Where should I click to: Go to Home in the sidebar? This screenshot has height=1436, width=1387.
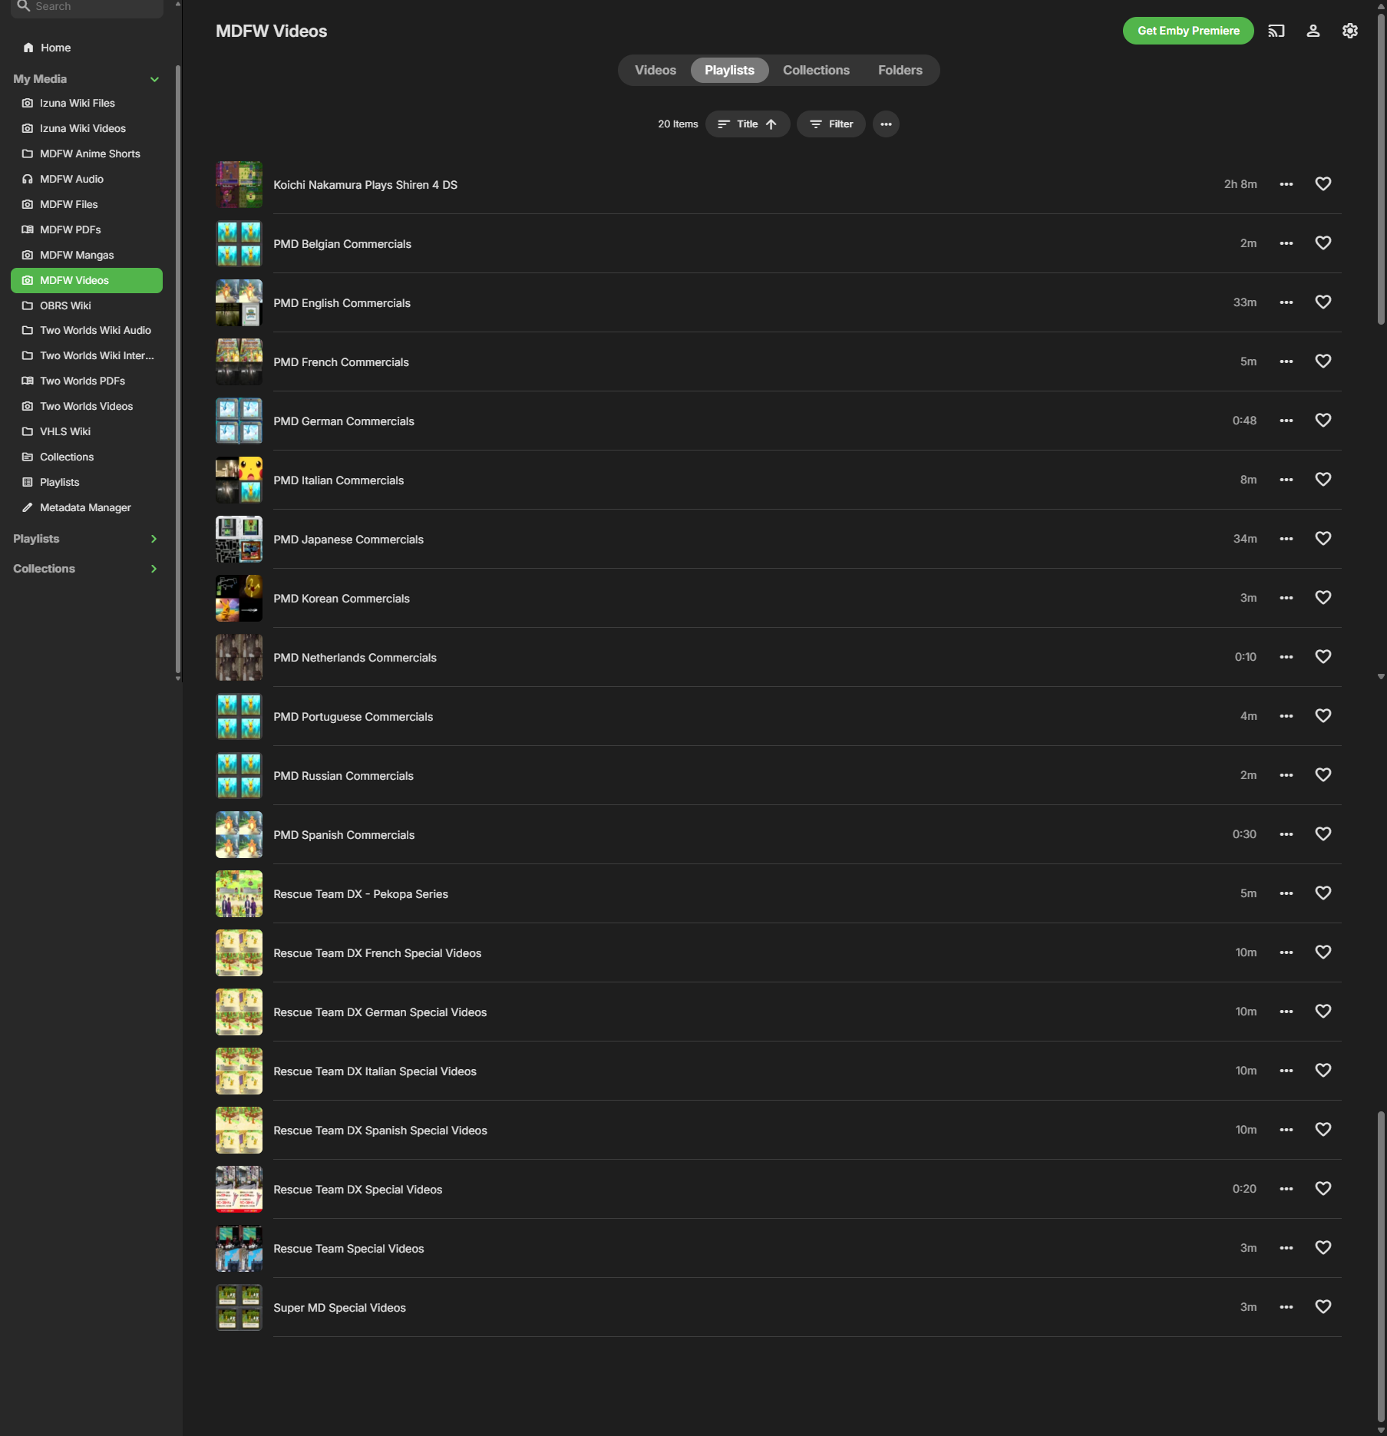coord(55,48)
